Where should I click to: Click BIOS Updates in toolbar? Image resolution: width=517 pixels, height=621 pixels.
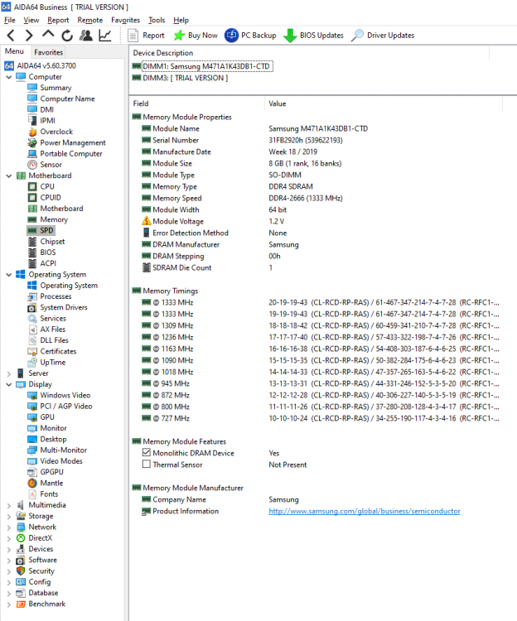313,36
